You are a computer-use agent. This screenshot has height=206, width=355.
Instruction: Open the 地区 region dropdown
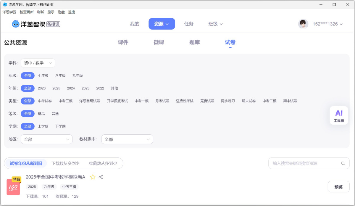point(46,139)
